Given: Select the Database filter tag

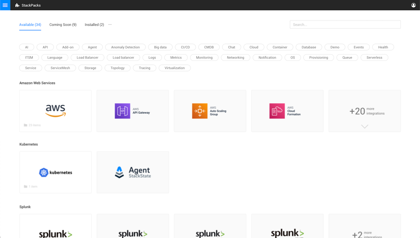Looking at the screenshot, I should point(309,47).
